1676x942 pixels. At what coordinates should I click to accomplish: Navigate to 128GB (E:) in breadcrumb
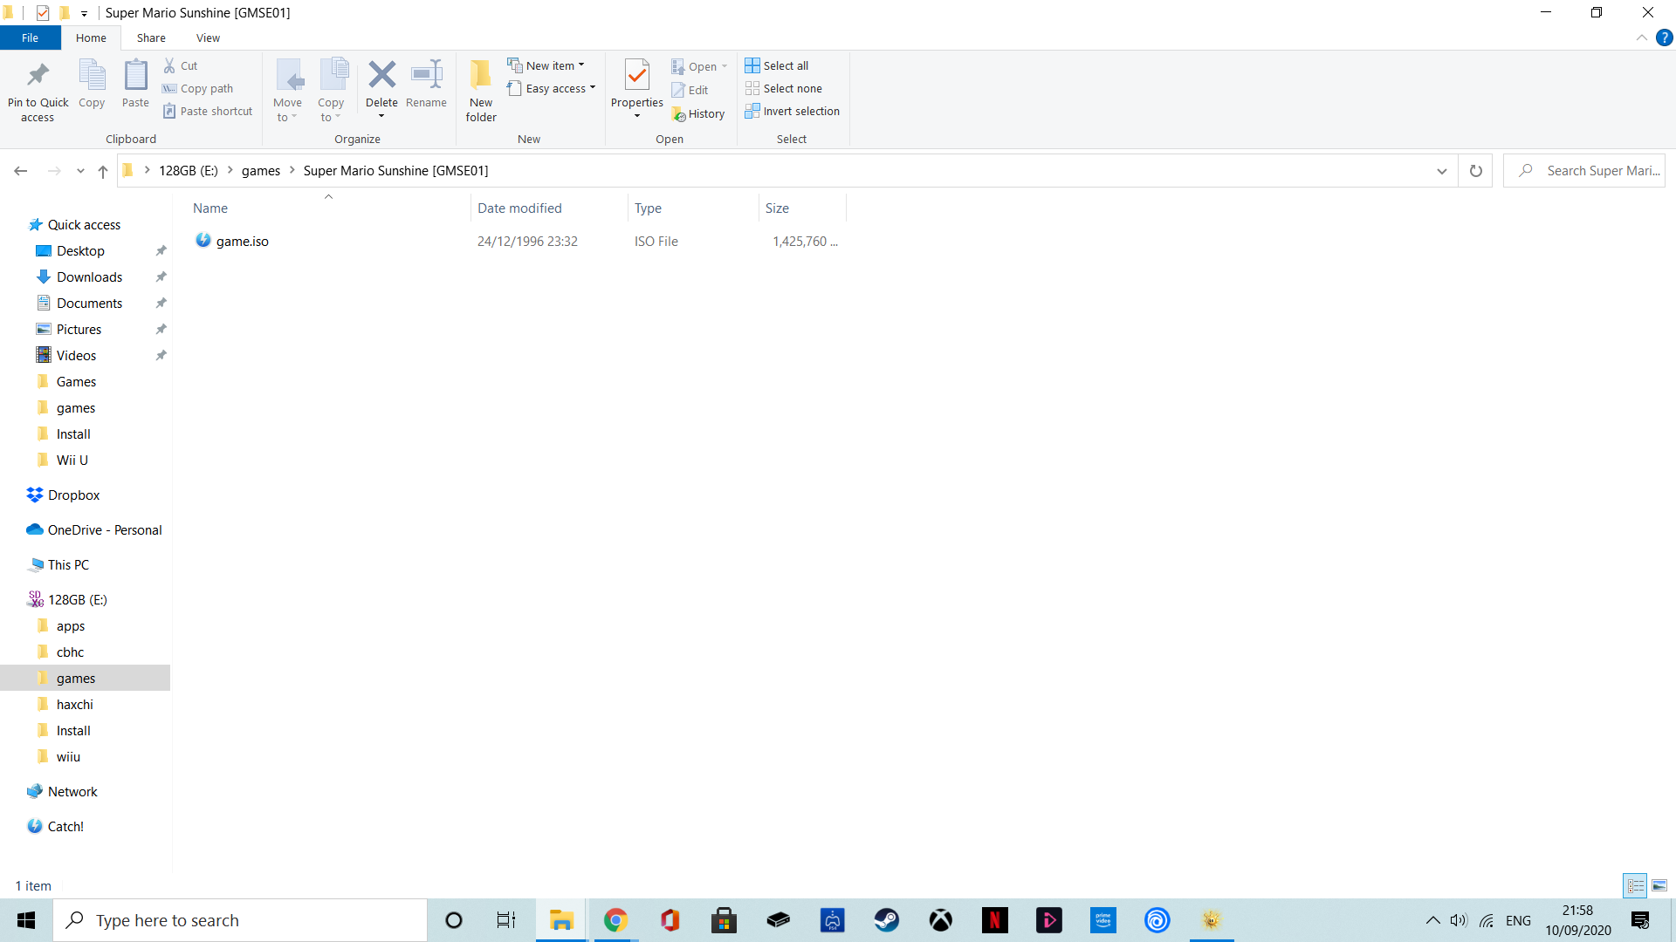[x=189, y=171]
